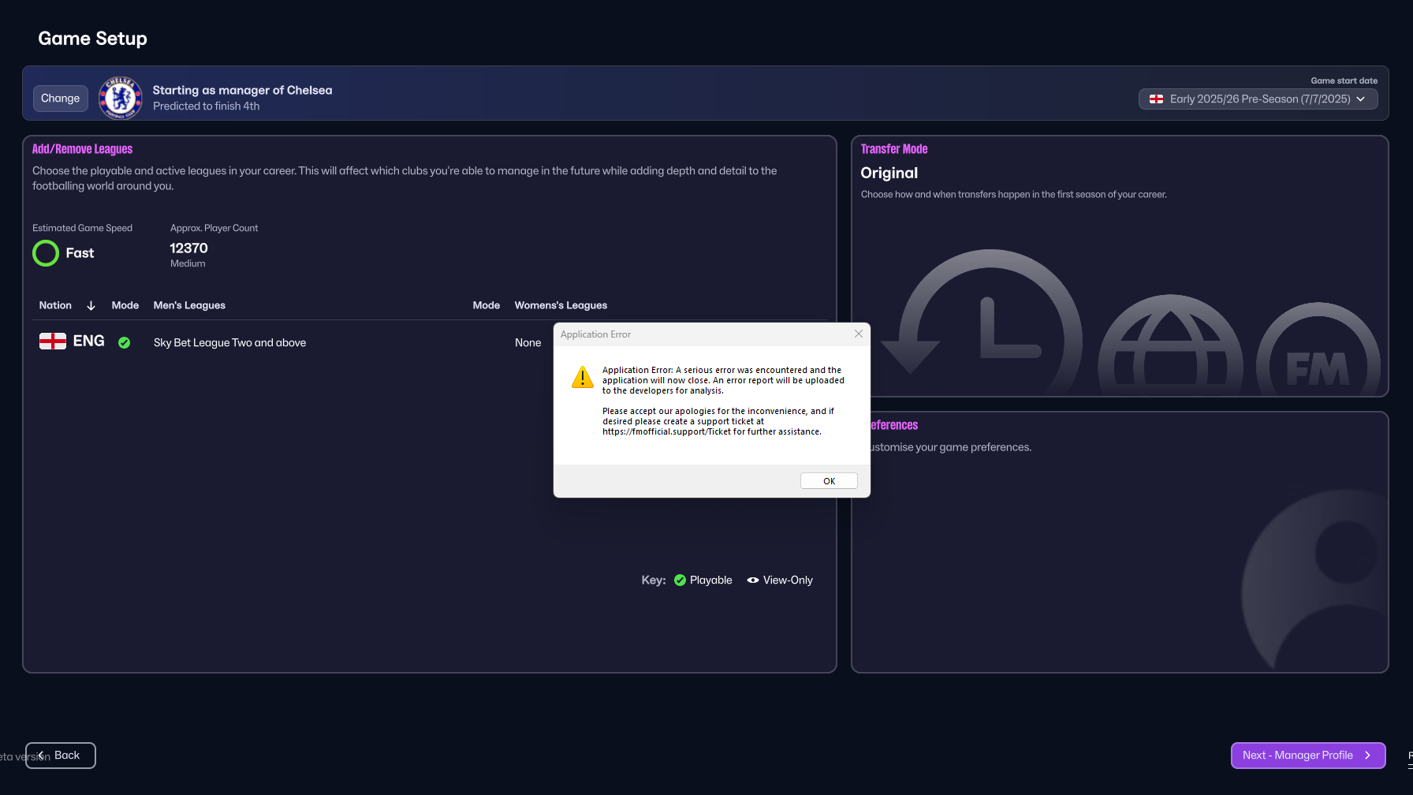Click the Fast game speed label

(x=80, y=253)
